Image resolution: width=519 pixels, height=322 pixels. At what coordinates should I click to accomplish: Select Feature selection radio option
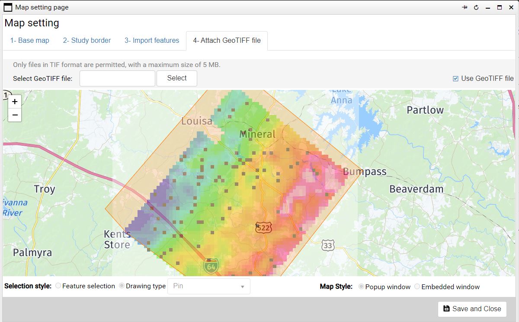(58, 286)
